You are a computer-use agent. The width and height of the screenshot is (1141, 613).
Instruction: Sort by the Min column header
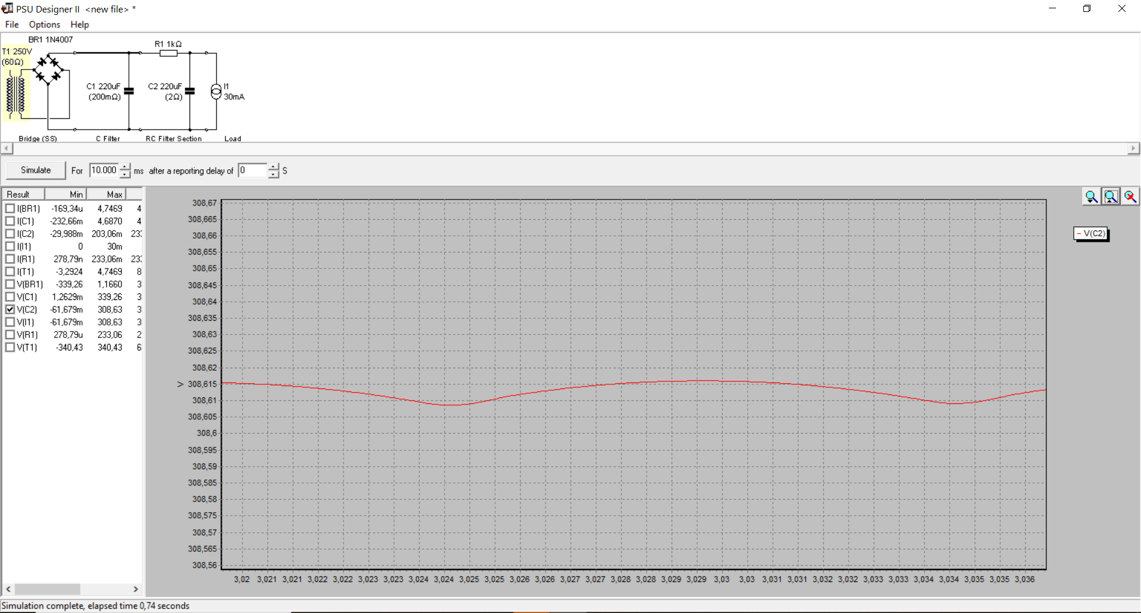tap(66, 194)
